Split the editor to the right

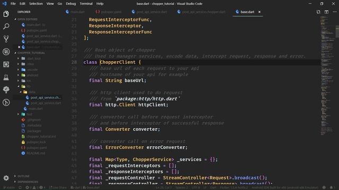pyautogui.click(x=326, y=12)
